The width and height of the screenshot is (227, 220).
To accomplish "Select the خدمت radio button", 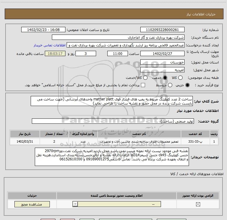I will (165, 78).
